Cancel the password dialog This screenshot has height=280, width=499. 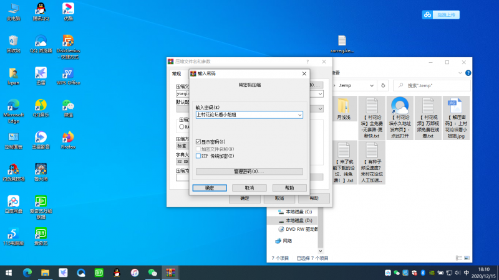pos(249,188)
